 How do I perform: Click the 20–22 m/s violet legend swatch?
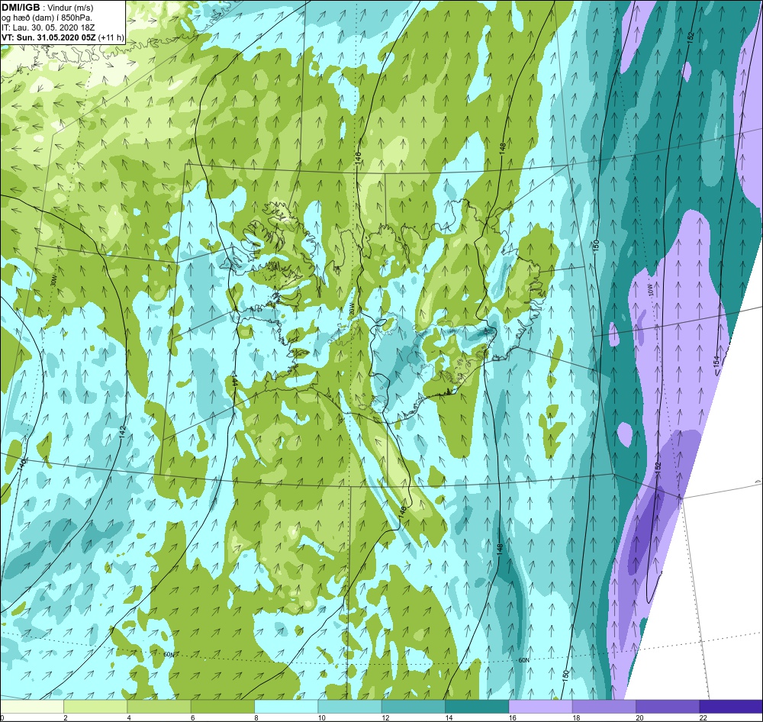point(668,707)
